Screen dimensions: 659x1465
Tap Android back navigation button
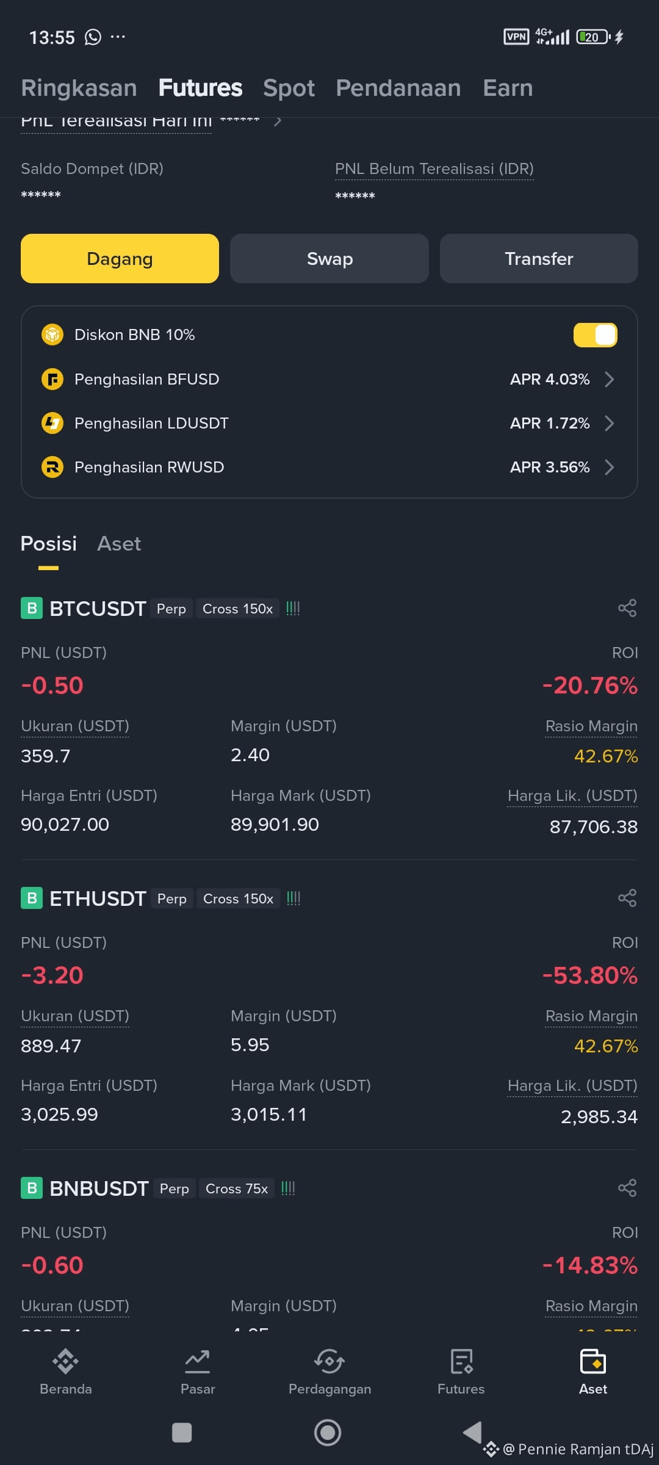pos(472,1432)
